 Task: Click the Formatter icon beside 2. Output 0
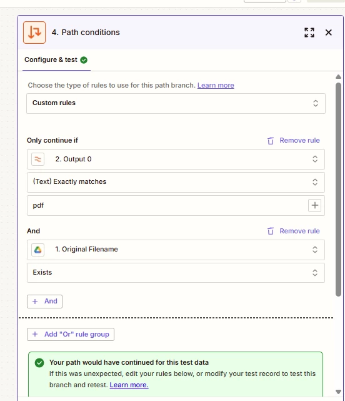tap(38, 159)
